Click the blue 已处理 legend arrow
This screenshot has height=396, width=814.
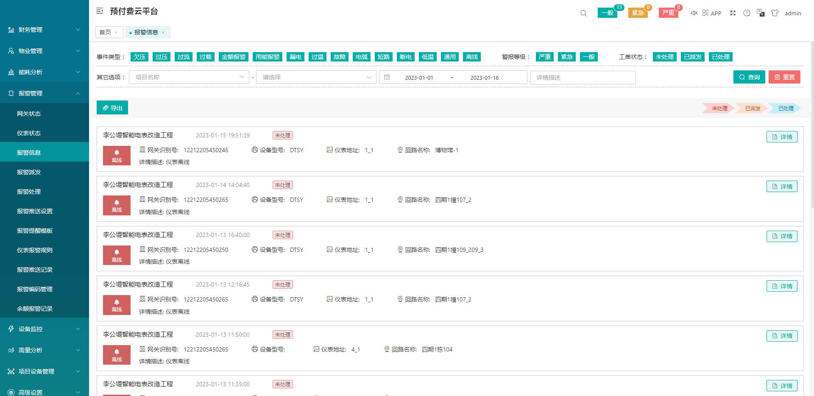(x=785, y=109)
